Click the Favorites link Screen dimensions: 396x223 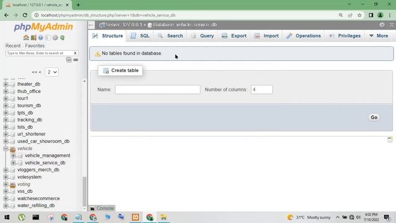(35, 46)
